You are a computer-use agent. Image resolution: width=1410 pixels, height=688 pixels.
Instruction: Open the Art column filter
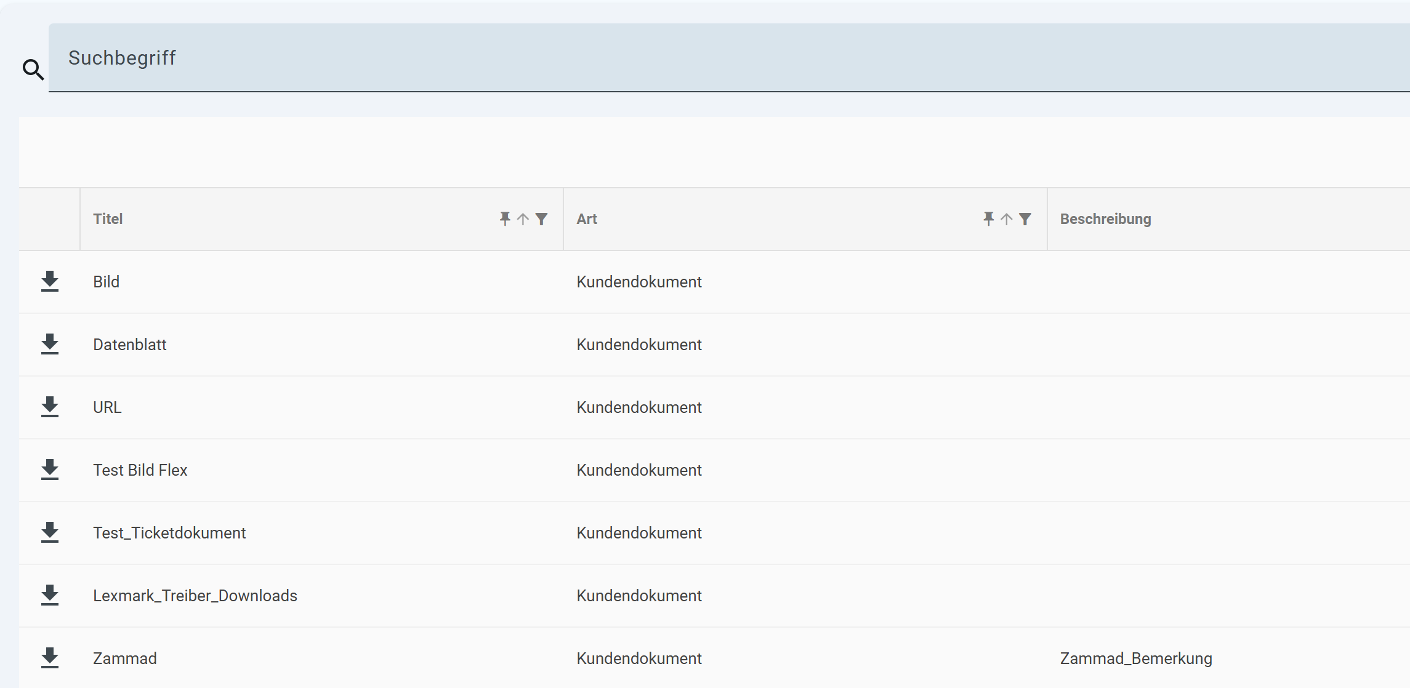(1025, 219)
